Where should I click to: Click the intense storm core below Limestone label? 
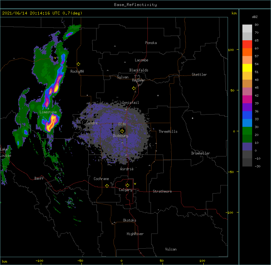[x=51, y=123]
